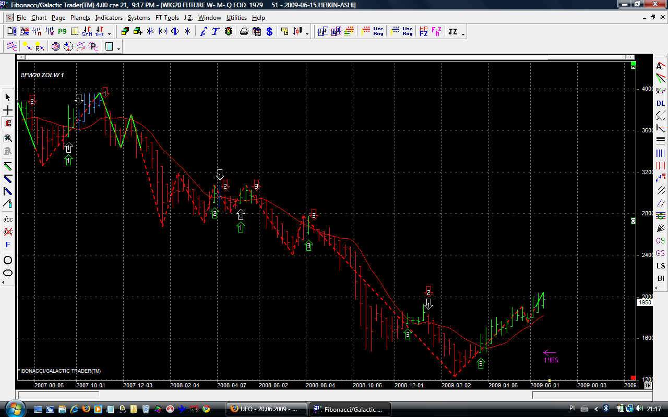Click the HP FZ toolbar icon

(x=423, y=32)
